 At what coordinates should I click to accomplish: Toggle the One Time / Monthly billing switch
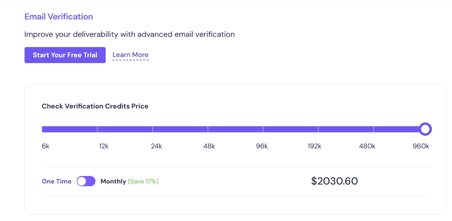tap(86, 181)
